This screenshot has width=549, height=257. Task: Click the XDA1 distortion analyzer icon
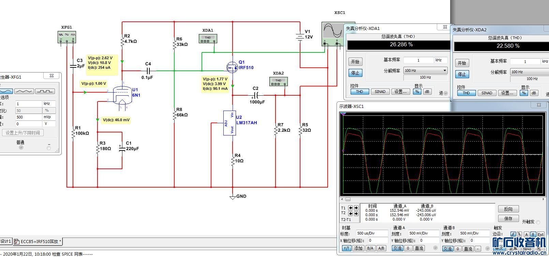208,39
